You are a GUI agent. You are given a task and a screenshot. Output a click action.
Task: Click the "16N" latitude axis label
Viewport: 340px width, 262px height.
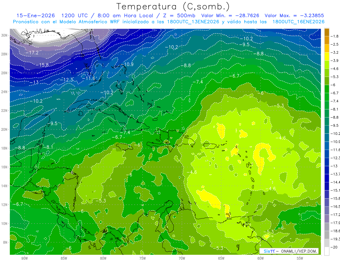click(x=5, y=167)
